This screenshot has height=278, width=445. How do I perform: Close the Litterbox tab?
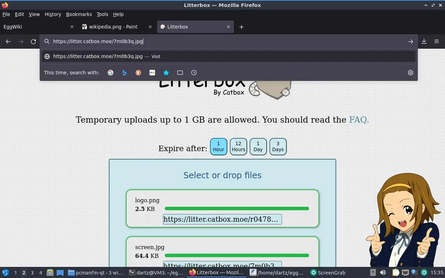[x=228, y=27]
